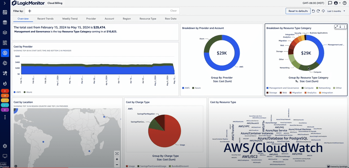Open Resource Type Category widget options menu
Screen dimensions: 349x168
(344, 27)
